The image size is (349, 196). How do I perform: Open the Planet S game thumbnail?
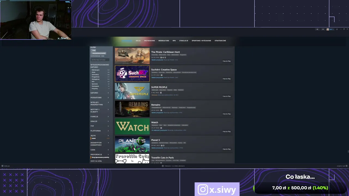pyautogui.click(x=132, y=144)
